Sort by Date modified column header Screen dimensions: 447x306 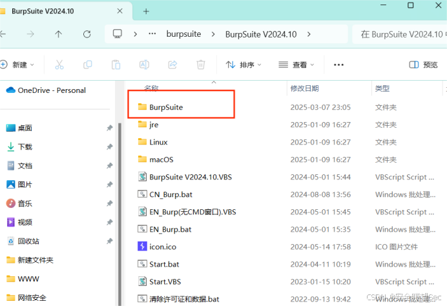coord(304,88)
